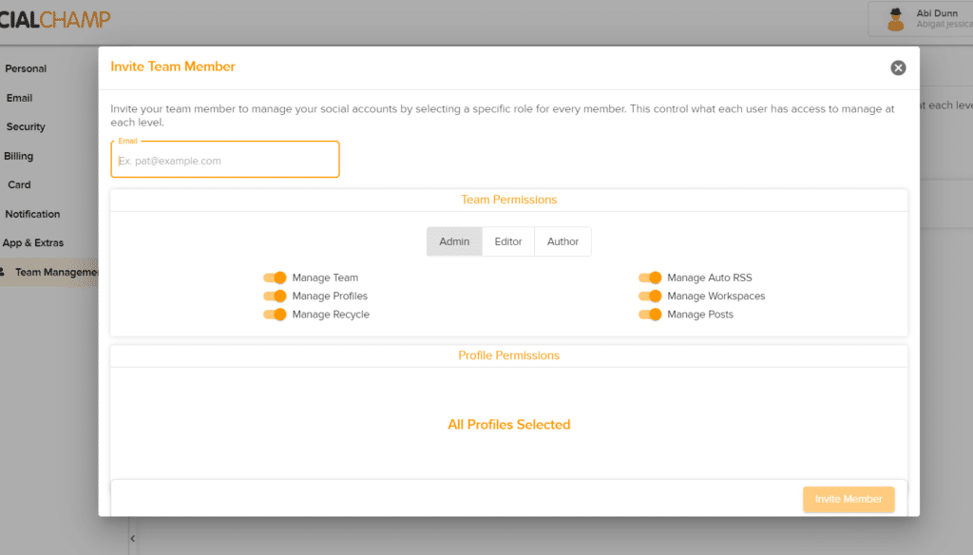
Task: Click the Manage Workspaces label
Action: click(716, 297)
